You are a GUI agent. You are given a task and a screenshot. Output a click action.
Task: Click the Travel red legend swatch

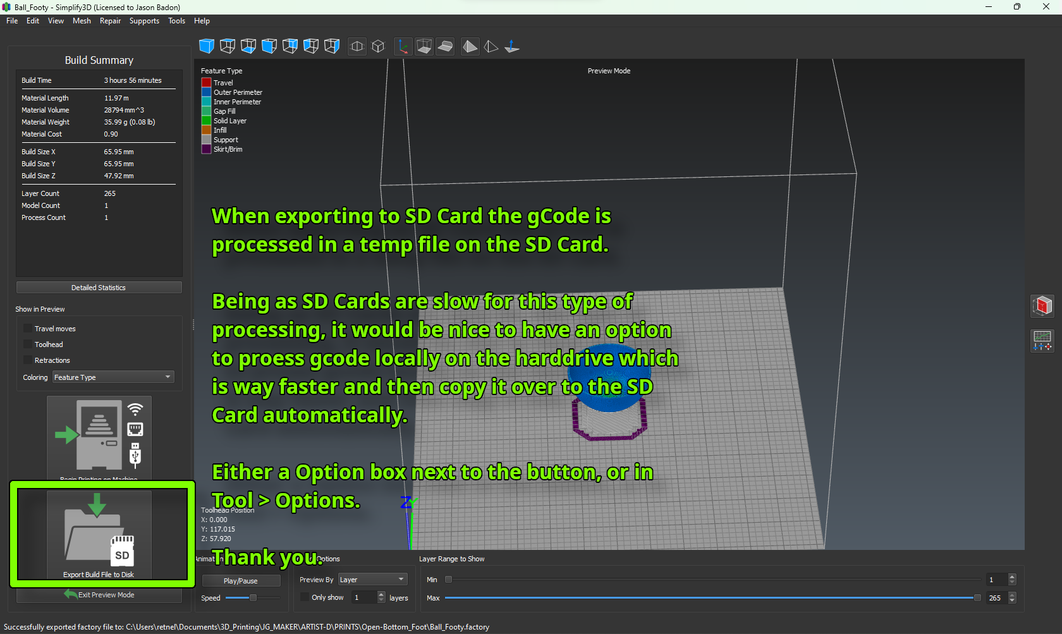(206, 83)
